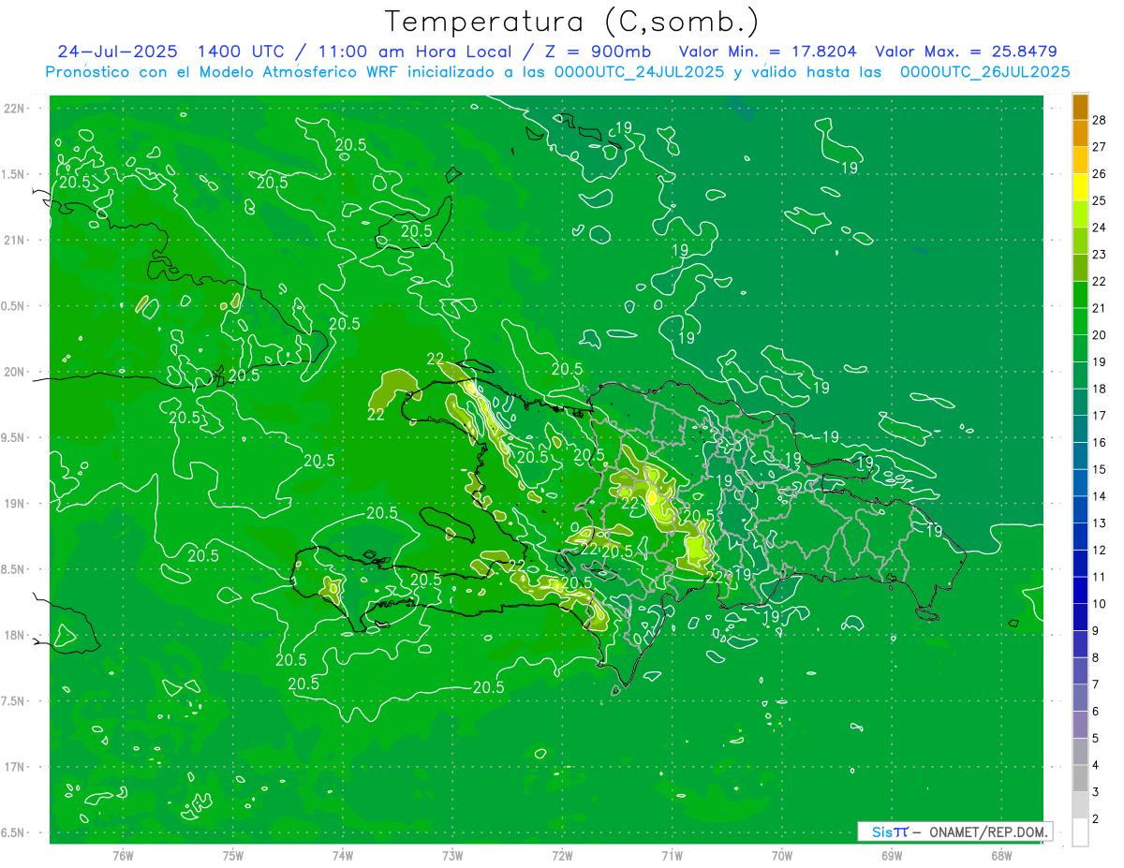Click the "68W" longitude axis label
1124x868 pixels.
click(1001, 855)
